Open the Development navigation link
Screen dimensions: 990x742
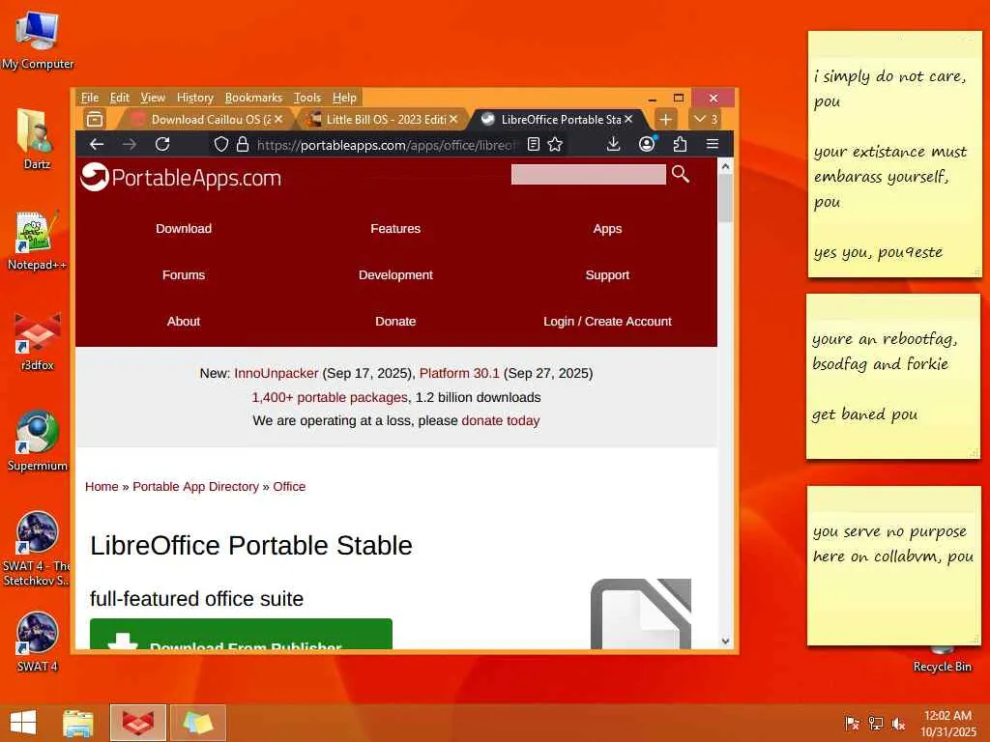[x=395, y=275]
